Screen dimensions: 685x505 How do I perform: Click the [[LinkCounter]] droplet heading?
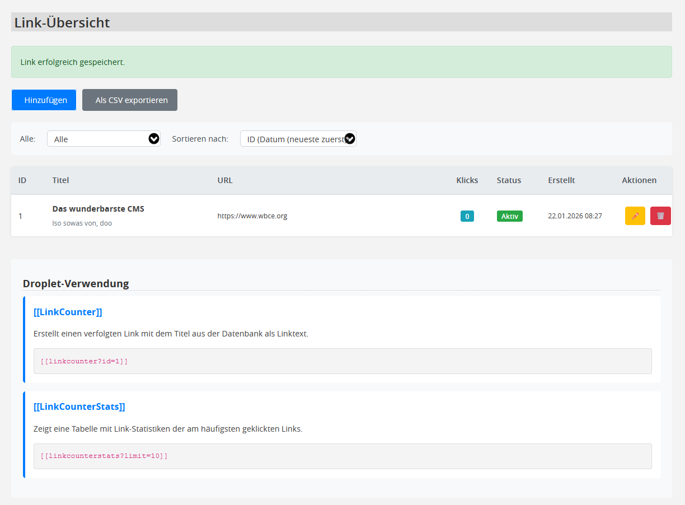[68, 312]
